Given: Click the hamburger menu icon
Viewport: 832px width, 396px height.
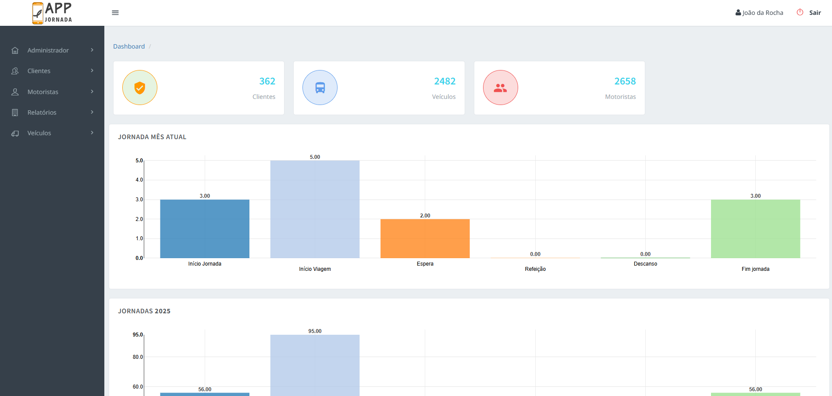Looking at the screenshot, I should [115, 12].
